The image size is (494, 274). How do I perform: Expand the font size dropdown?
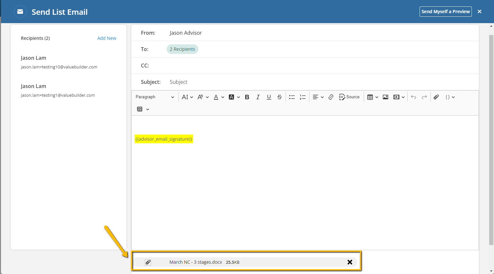[187, 97]
